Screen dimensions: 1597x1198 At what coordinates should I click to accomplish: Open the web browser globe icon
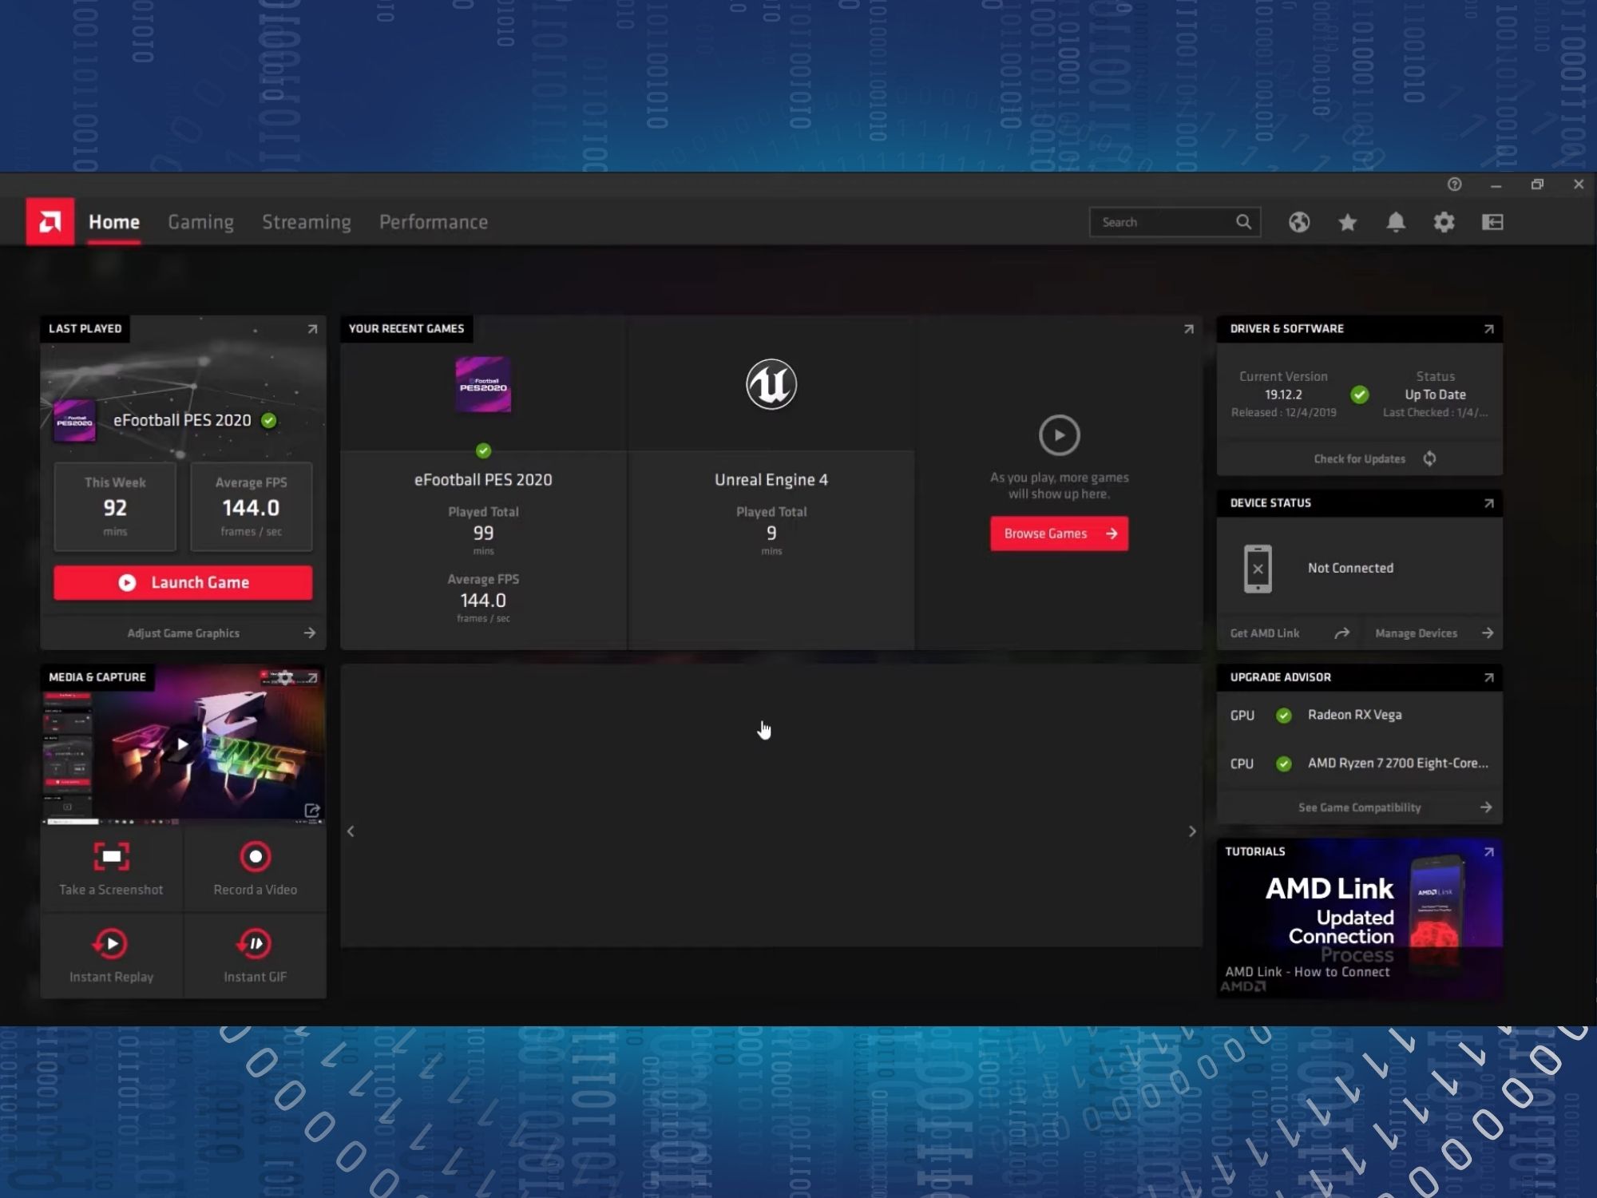(x=1299, y=222)
